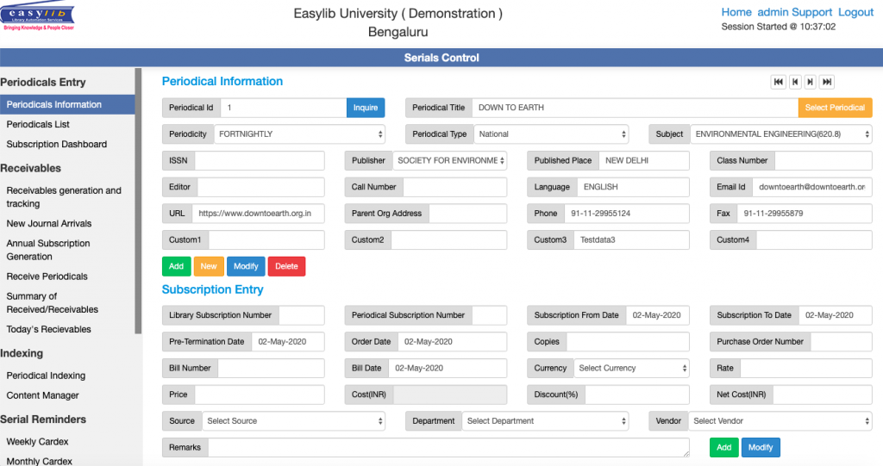Open the Subject dropdown
The height and width of the screenshot is (466, 883).
[781, 134]
